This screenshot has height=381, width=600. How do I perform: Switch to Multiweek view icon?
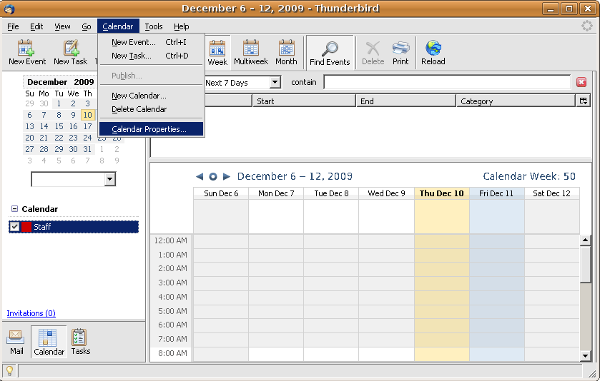251,49
